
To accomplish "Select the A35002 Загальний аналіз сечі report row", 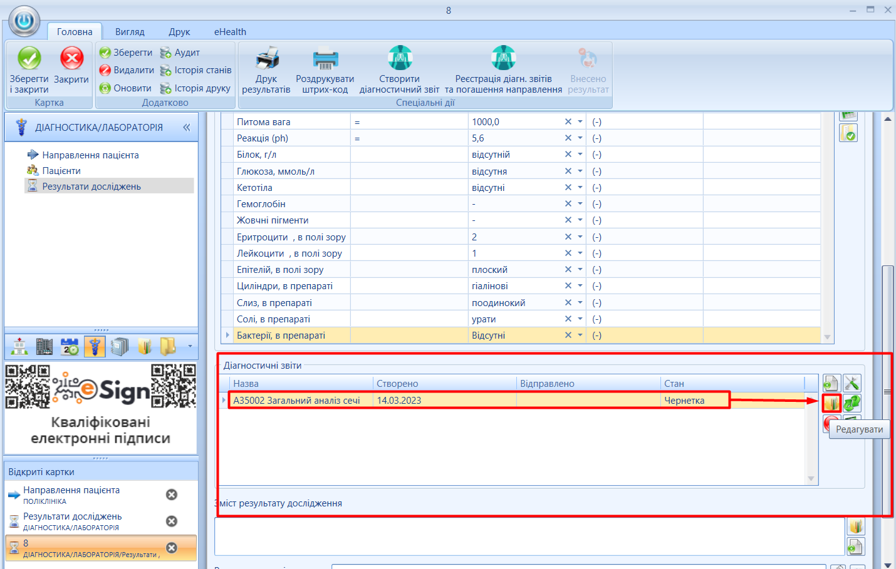I will 517,400.
